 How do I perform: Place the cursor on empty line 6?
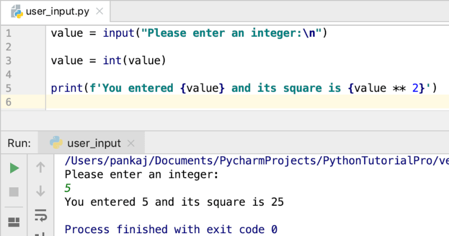[x=247, y=102]
